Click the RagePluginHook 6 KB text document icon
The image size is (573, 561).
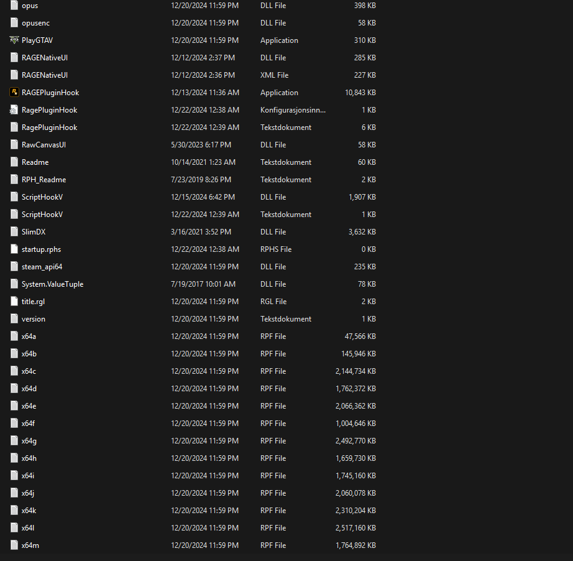point(14,127)
